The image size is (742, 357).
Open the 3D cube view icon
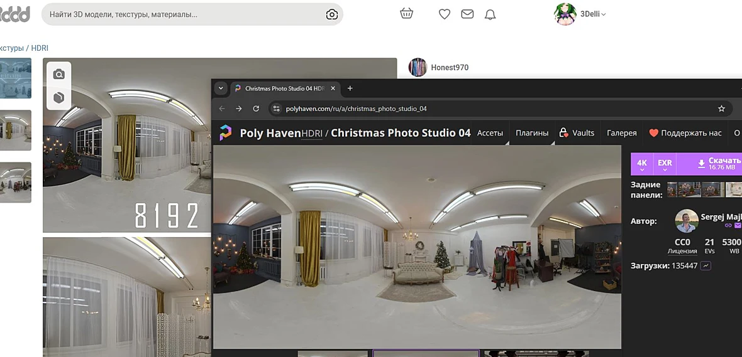58,98
